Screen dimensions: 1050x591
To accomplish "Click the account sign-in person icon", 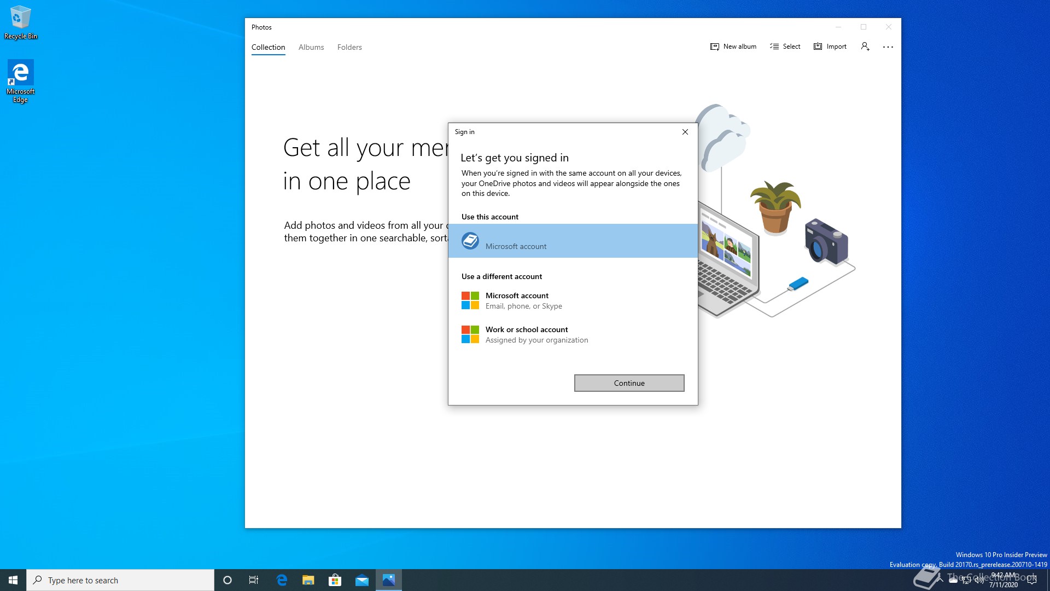I will (865, 47).
